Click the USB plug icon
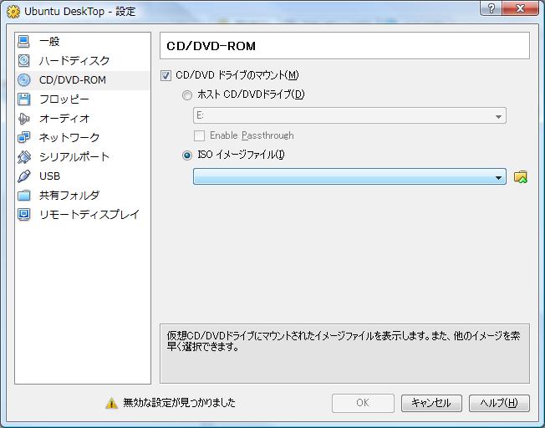This screenshot has width=545, height=428. click(x=23, y=176)
